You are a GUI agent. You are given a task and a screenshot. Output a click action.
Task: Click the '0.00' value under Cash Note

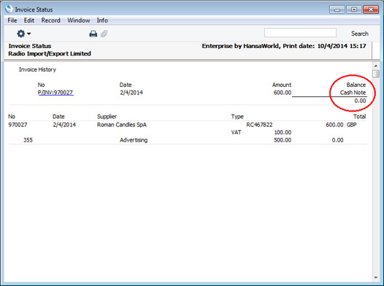(360, 101)
